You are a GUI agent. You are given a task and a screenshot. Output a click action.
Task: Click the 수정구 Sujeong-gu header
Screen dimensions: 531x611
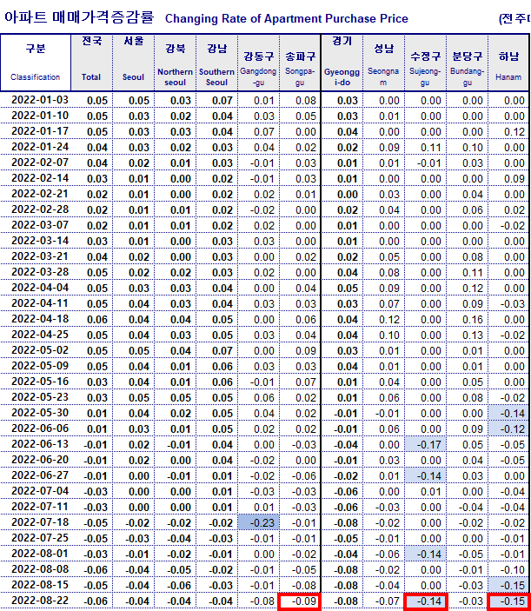426,63
